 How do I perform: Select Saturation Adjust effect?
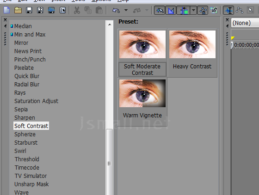pos(36,101)
